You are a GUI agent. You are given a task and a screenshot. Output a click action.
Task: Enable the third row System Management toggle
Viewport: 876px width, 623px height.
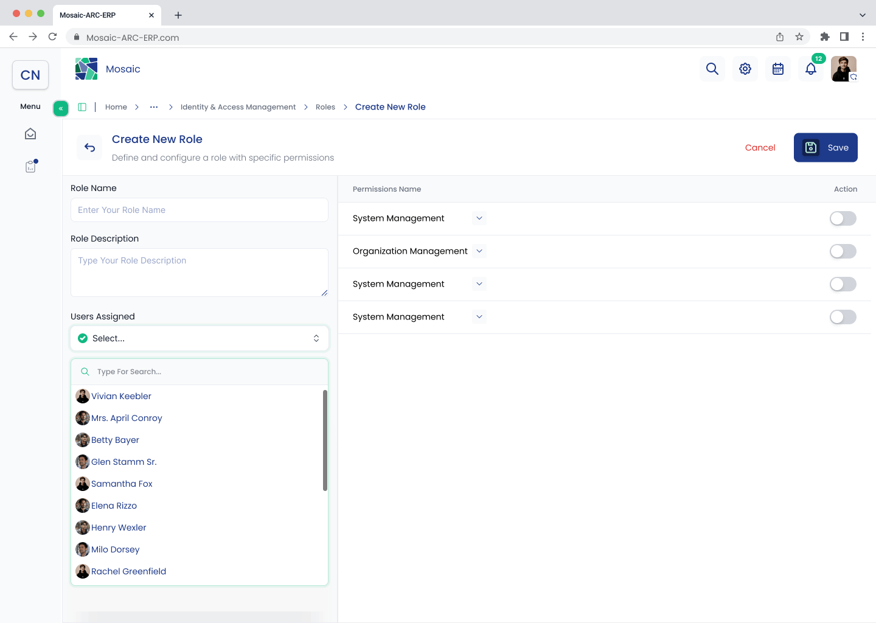(843, 284)
